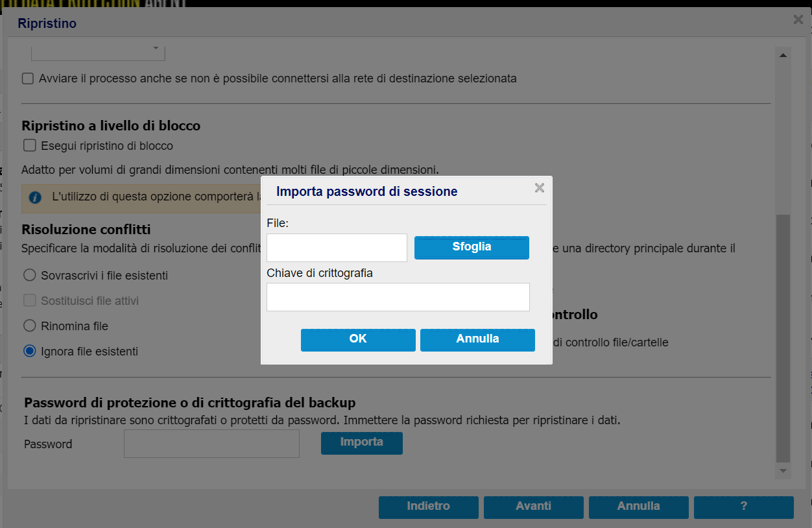Click the blue info icon in warning banner

36,197
